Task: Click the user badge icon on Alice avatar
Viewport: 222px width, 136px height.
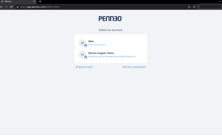Action: point(86,45)
